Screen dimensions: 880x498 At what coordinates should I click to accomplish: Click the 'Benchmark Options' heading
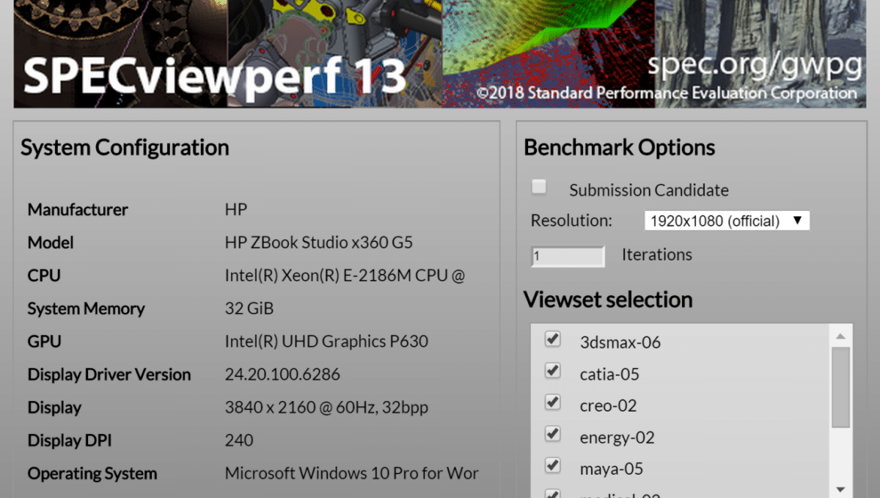coord(619,147)
